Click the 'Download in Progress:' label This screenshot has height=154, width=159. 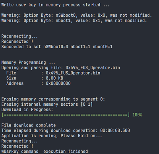(x=27, y=110)
